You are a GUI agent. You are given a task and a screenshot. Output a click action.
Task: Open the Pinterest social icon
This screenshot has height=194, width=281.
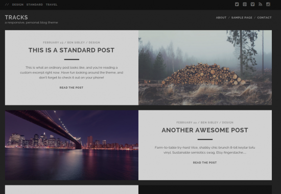coord(245,4)
